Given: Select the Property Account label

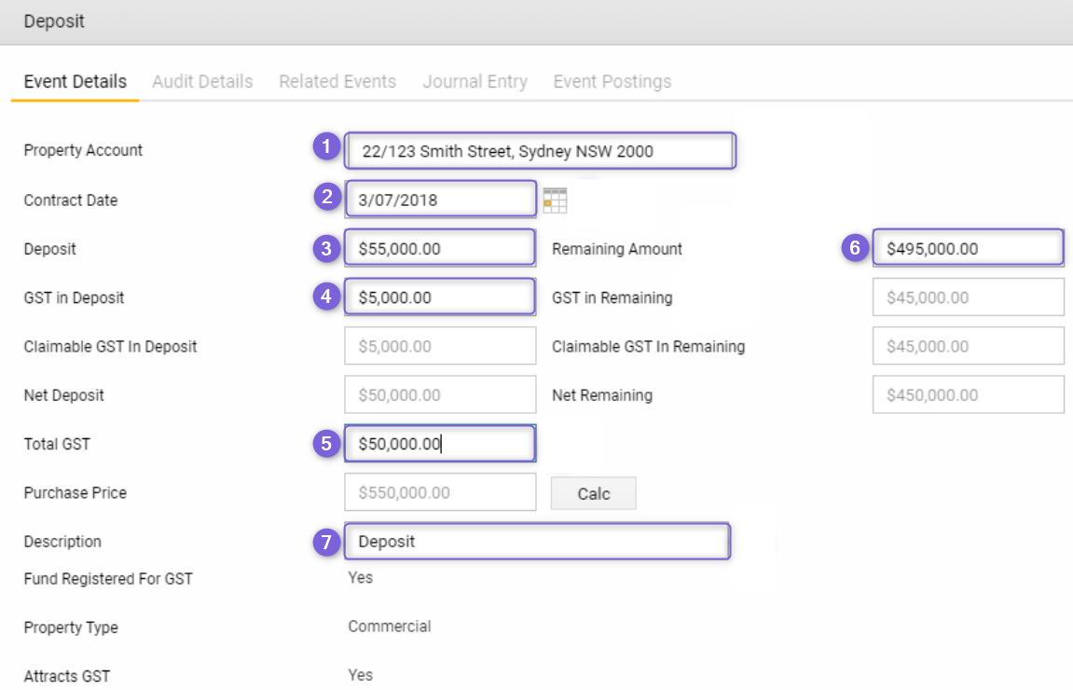Looking at the screenshot, I should (83, 151).
